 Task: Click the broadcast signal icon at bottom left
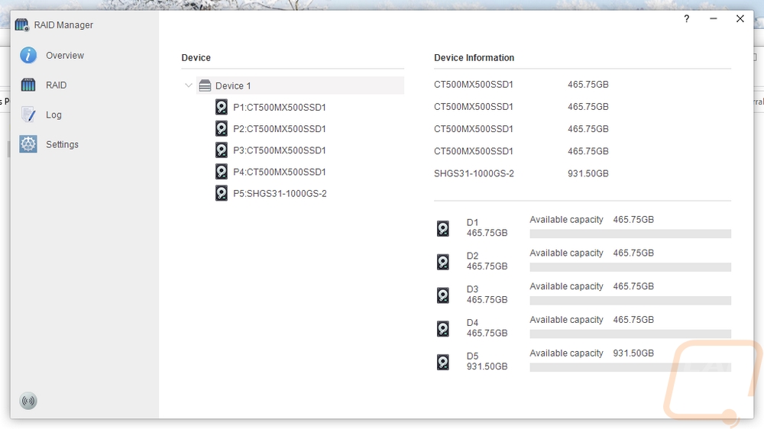pos(28,401)
